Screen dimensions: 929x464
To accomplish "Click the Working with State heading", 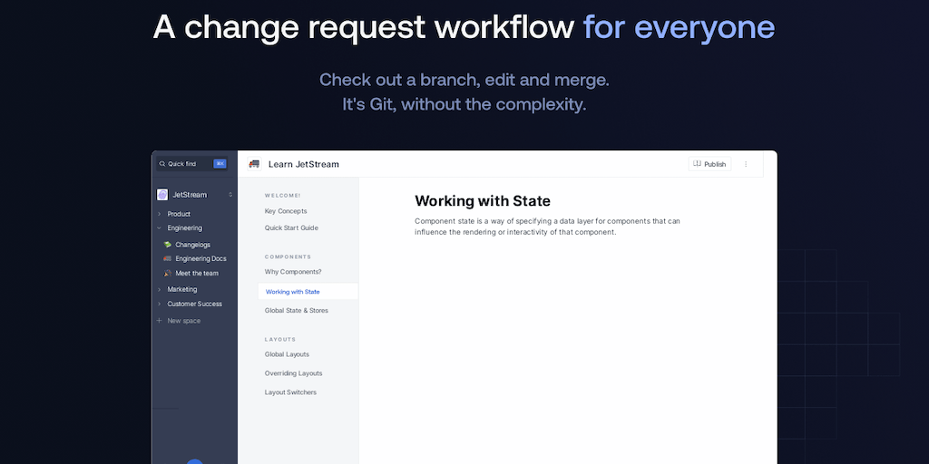I will click(483, 201).
